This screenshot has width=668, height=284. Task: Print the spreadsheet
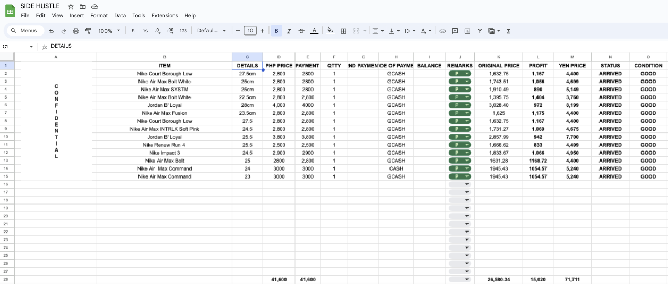point(76,31)
